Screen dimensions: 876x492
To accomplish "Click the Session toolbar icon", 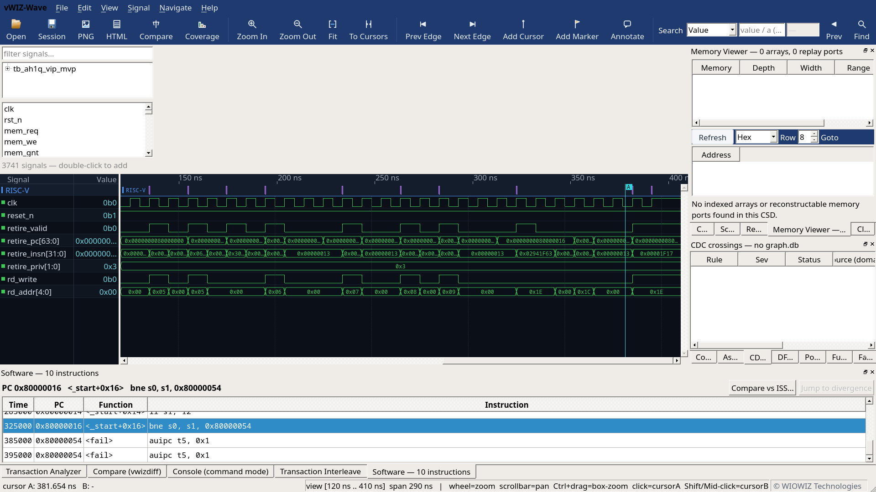I will [x=52, y=30].
